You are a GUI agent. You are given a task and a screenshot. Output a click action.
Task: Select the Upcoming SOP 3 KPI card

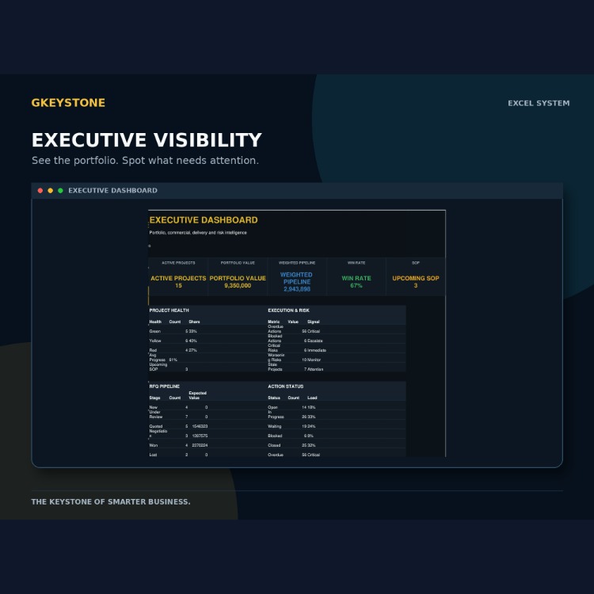click(416, 277)
